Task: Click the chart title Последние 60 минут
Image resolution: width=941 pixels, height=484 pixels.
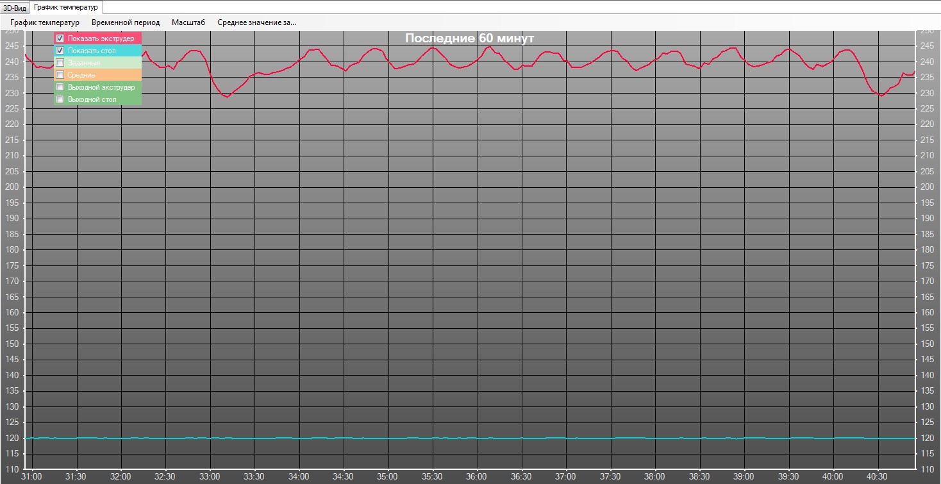Action: coord(469,38)
